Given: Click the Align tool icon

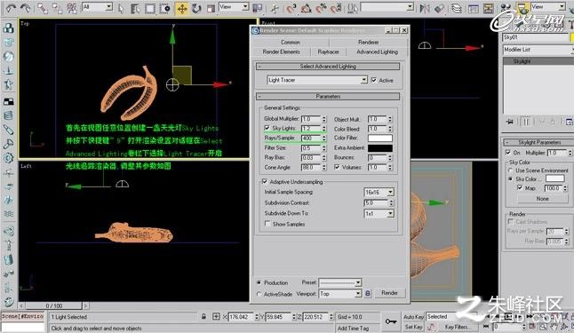Looking at the screenshot, I should click(439, 8).
